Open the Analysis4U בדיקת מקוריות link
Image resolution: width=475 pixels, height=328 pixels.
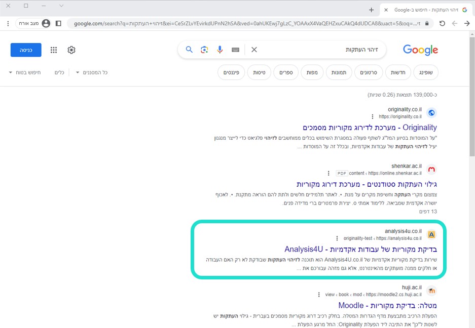(x=360, y=249)
